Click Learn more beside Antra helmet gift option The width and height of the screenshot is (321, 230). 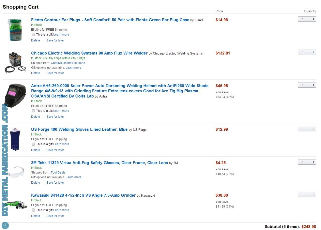click(x=61, y=111)
